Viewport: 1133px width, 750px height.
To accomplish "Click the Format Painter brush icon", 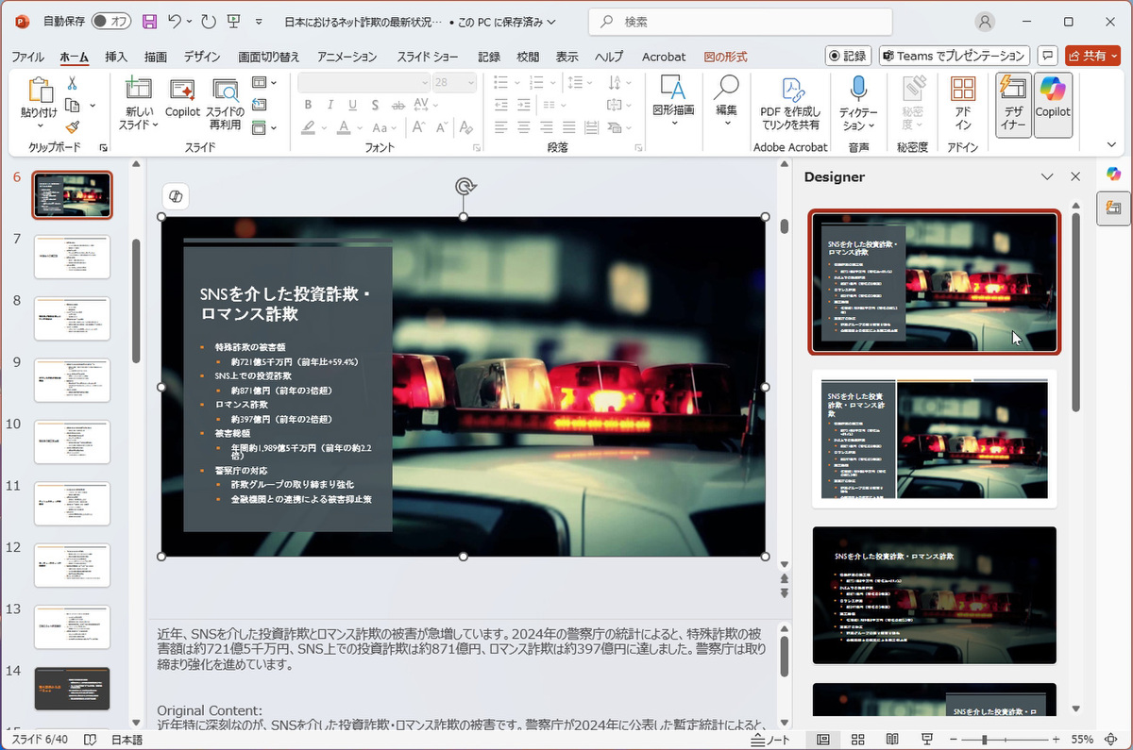I will pyautogui.click(x=72, y=127).
